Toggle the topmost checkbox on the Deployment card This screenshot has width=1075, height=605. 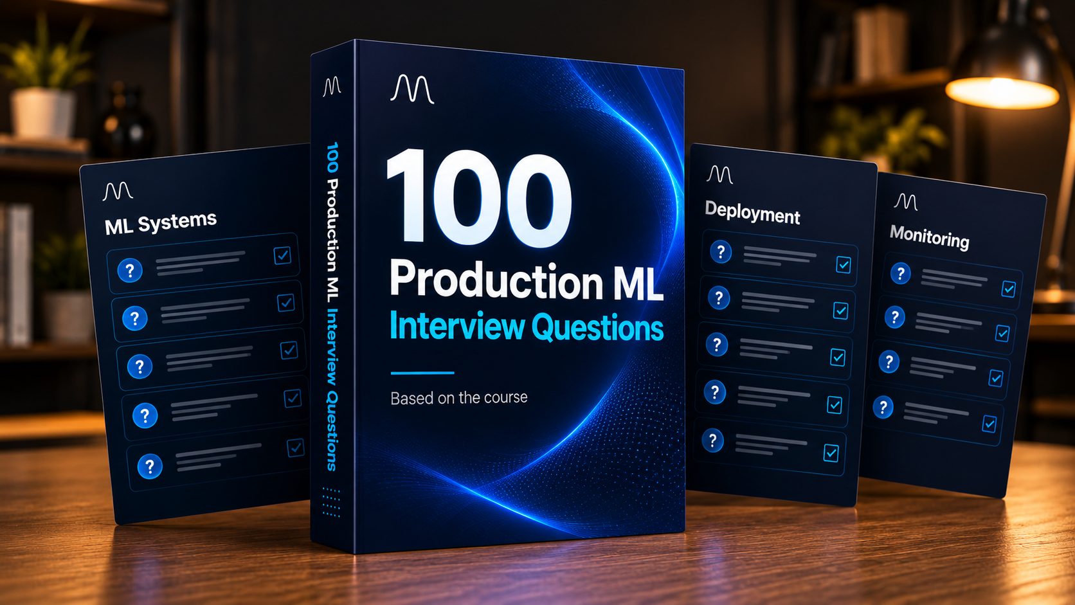click(x=844, y=264)
